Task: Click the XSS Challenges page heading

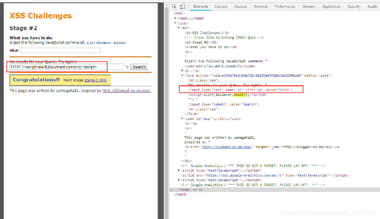Action: [x=41, y=16]
